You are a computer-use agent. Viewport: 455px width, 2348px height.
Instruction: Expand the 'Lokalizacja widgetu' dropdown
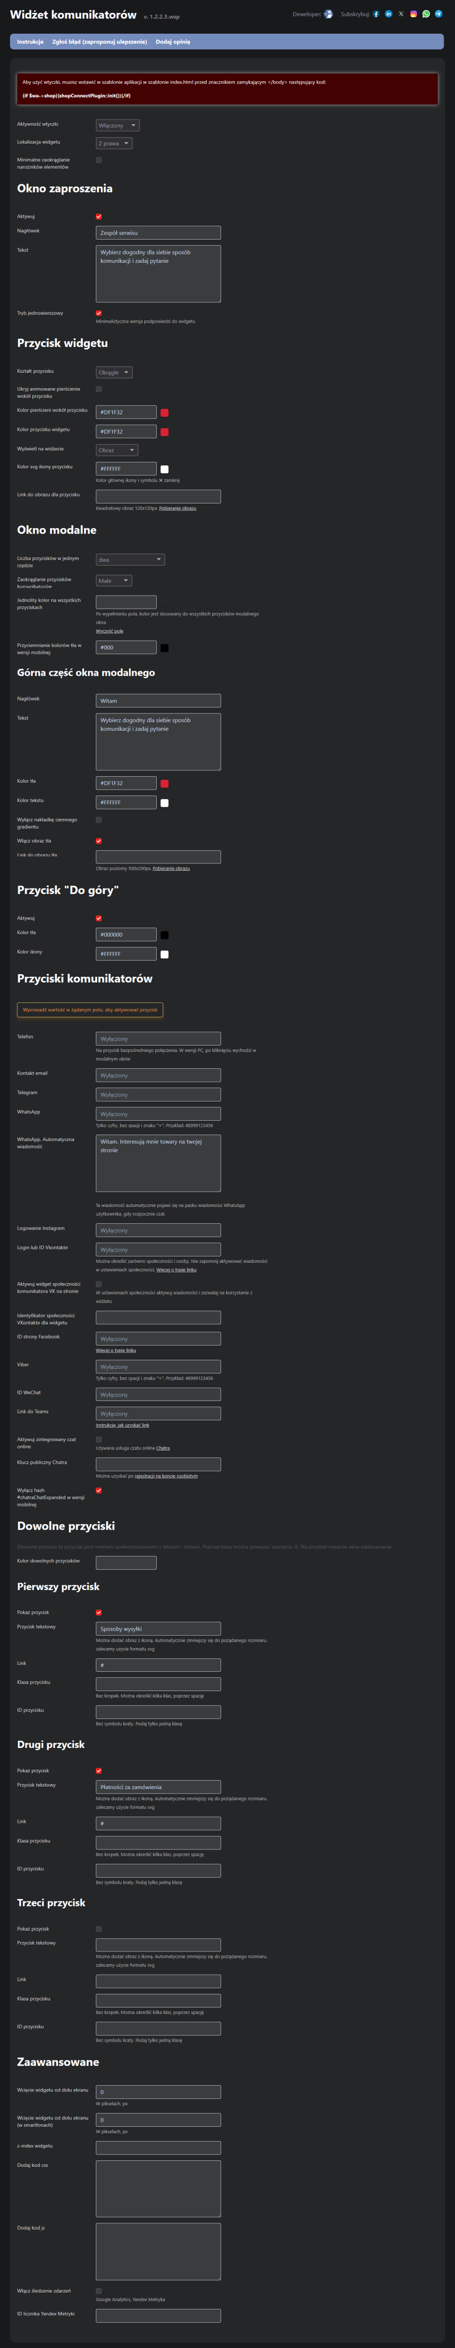tap(115, 143)
